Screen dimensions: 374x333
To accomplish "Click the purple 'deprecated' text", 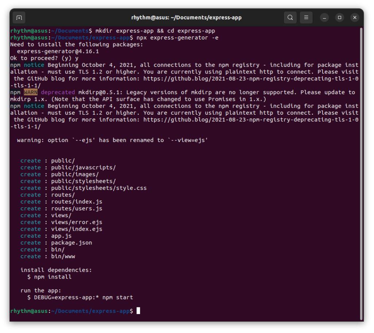I will pyautogui.click(x=58, y=92).
